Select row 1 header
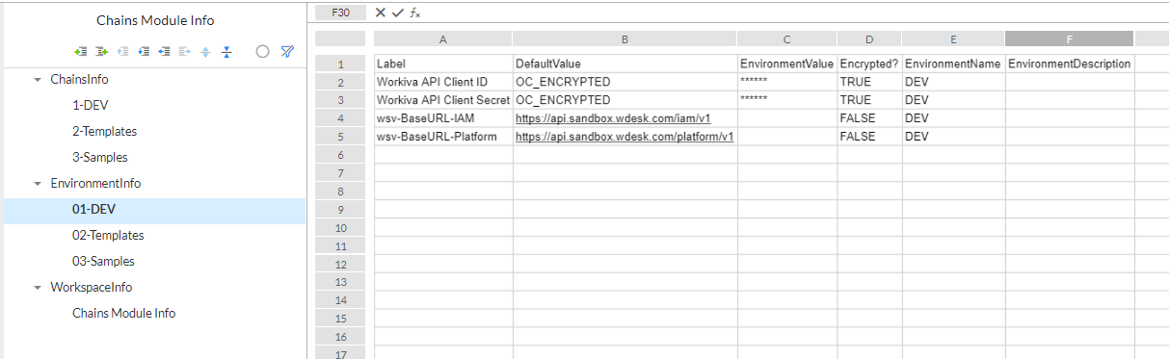 pos(340,64)
